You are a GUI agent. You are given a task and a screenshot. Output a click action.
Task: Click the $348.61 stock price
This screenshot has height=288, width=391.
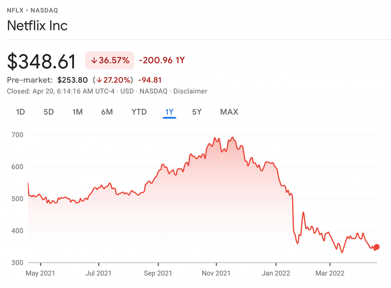pos(42,62)
